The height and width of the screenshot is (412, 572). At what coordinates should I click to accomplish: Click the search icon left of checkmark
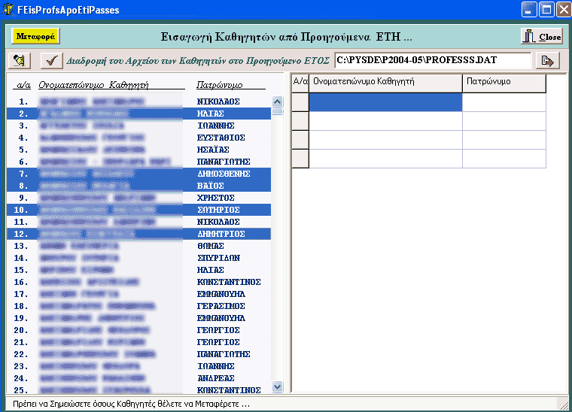click(x=18, y=60)
